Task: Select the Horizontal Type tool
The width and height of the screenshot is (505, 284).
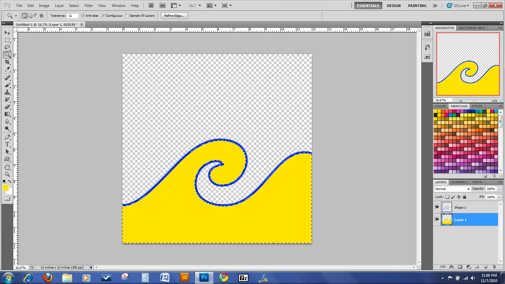Action: pos(7,144)
